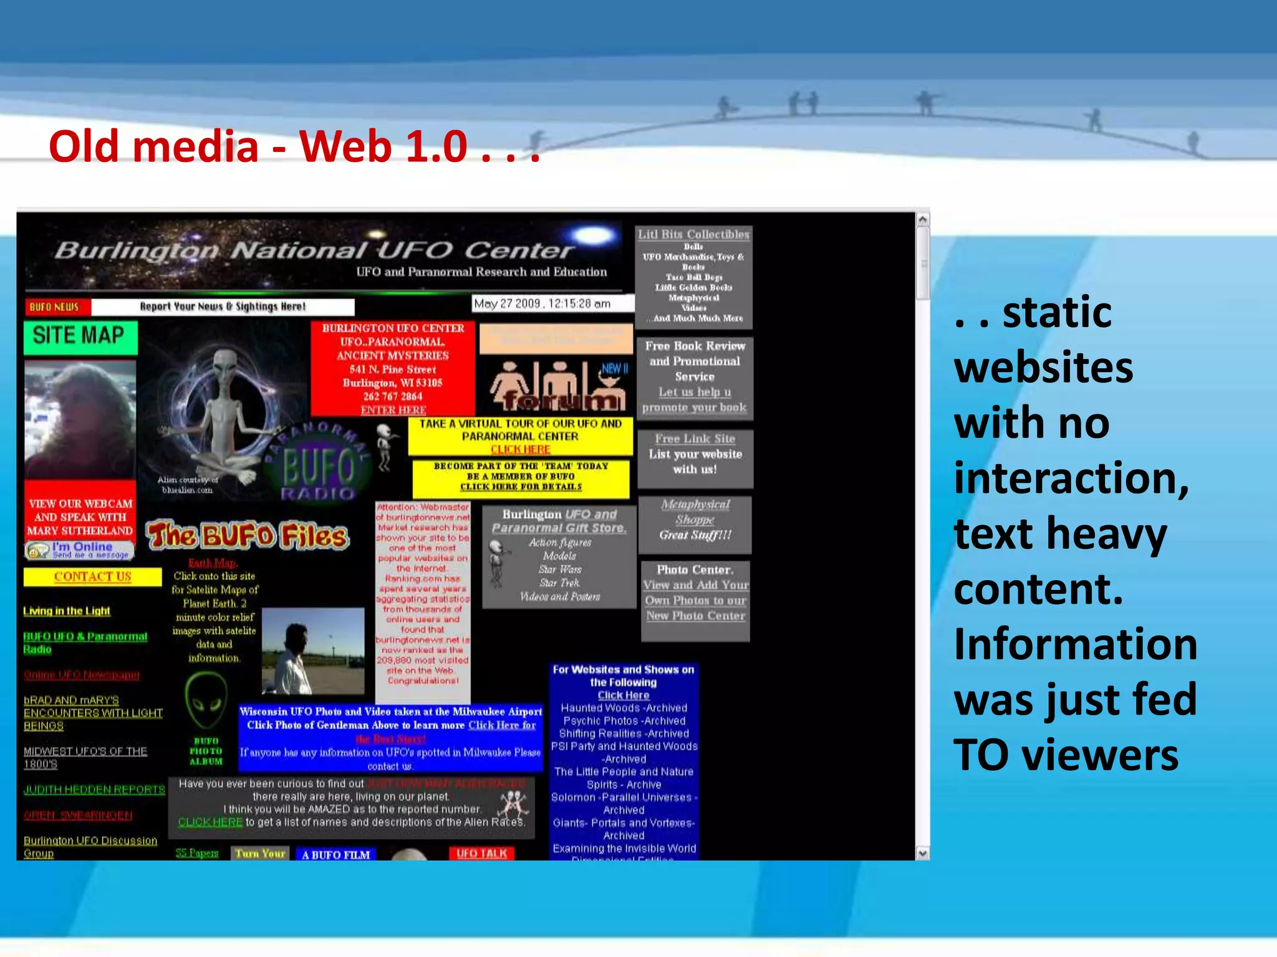Click 'CLICK HERE' for Alien Races list
The width and height of the screenshot is (1277, 957).
pyautogui.click(x=210, y=822)
